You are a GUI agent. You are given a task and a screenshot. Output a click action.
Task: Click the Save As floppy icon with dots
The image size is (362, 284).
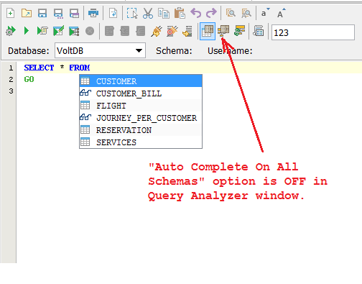58,14
